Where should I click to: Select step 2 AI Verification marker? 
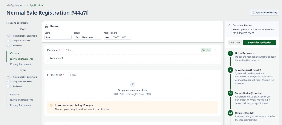click(x=231, y=70)
